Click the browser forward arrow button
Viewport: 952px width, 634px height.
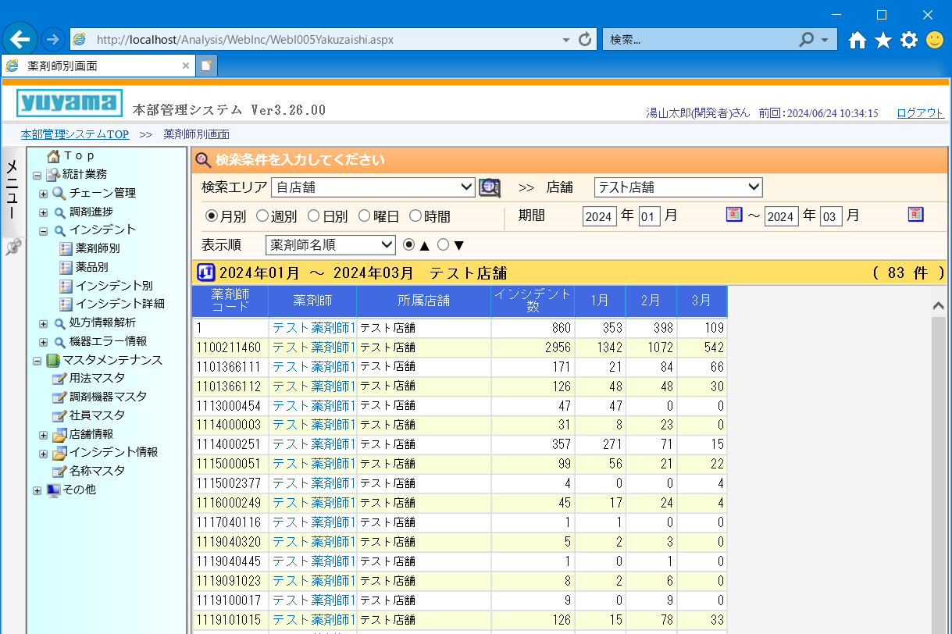coord(53,39)
